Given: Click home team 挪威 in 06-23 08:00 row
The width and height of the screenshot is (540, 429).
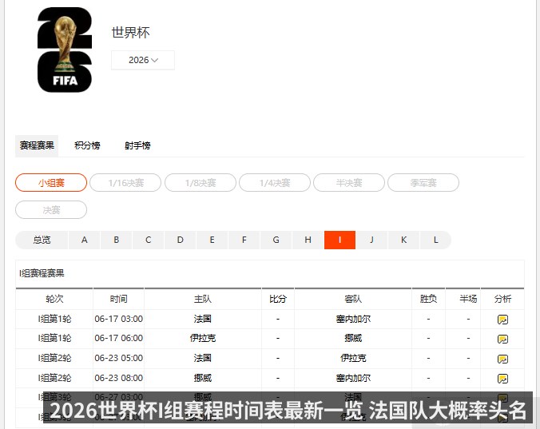Looking at the screenshot, I should click(203, 378).
